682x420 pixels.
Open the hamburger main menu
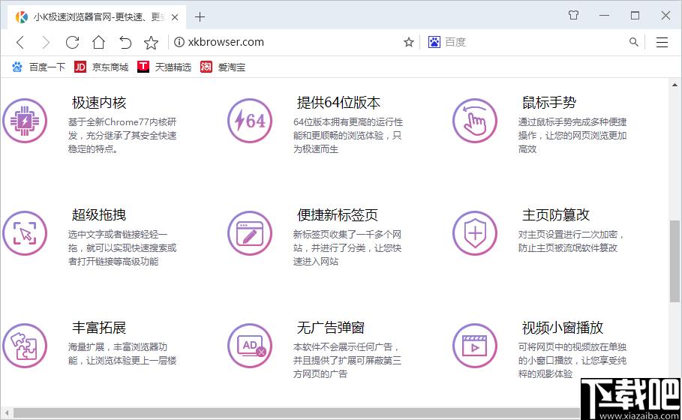tap(662, 42)
